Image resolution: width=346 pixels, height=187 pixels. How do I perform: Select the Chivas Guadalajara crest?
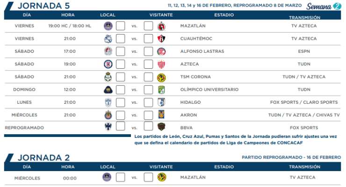108,115
